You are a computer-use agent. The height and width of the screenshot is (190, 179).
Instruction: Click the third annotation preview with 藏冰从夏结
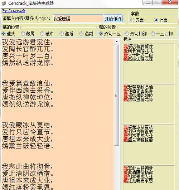pos(149,144)
